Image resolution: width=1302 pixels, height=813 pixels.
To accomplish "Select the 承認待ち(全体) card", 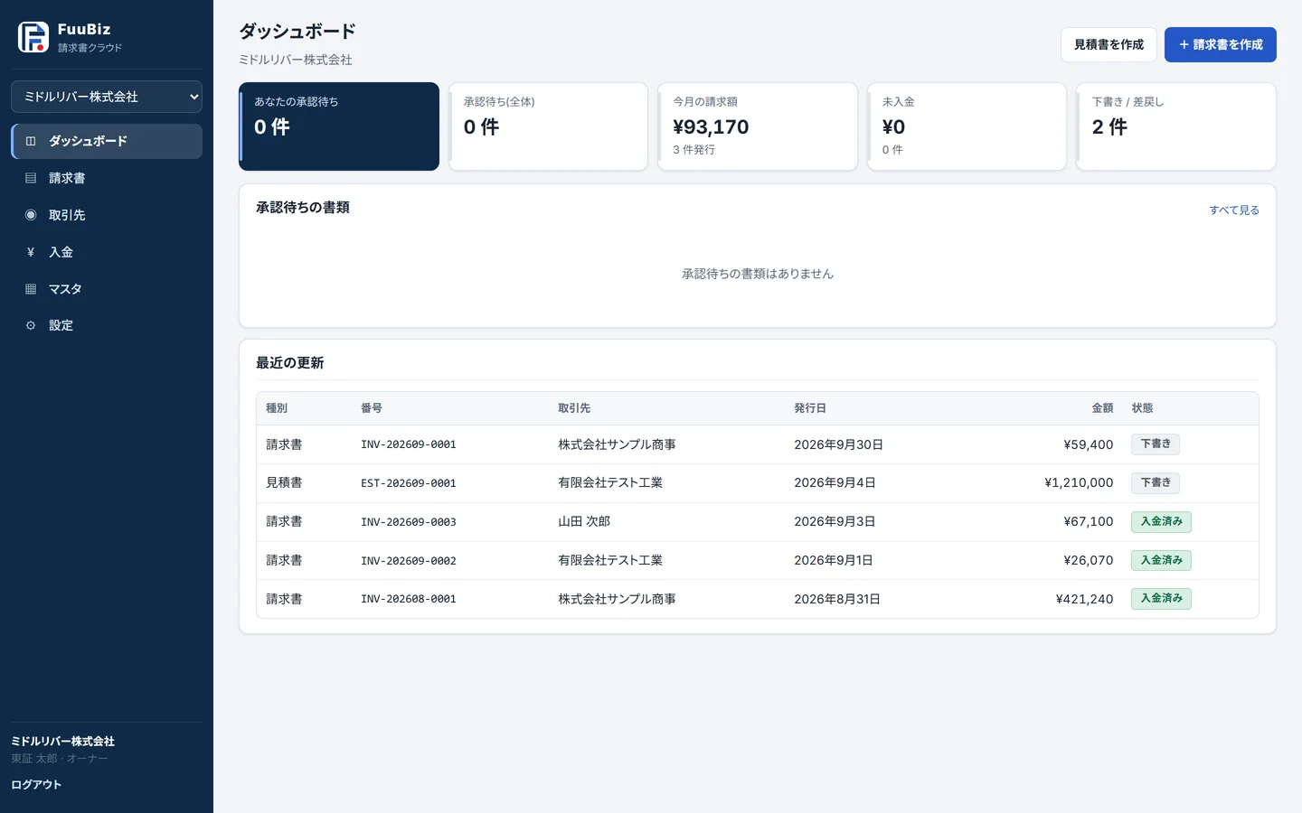I will [x=549, y=126].
